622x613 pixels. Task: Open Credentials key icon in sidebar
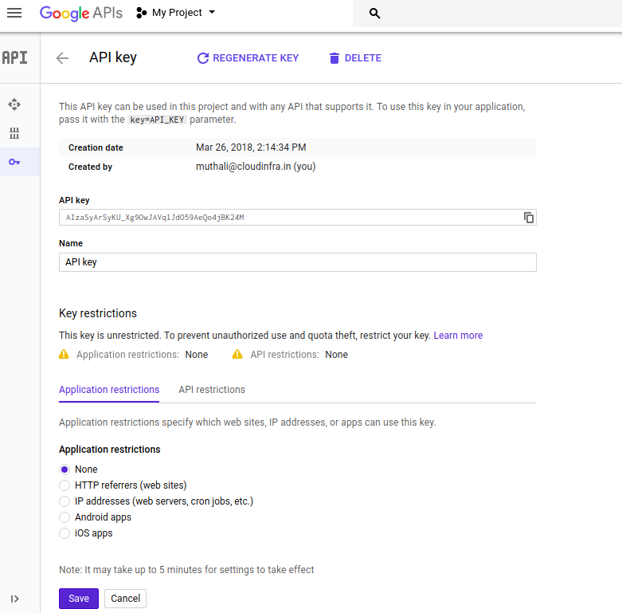pyautogui.click(x=14, y=162)
